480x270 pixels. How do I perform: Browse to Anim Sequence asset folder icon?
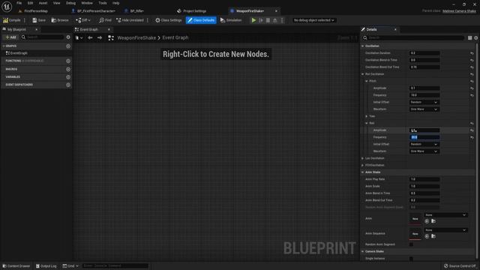pyautogui.click(x=433, y=236)
